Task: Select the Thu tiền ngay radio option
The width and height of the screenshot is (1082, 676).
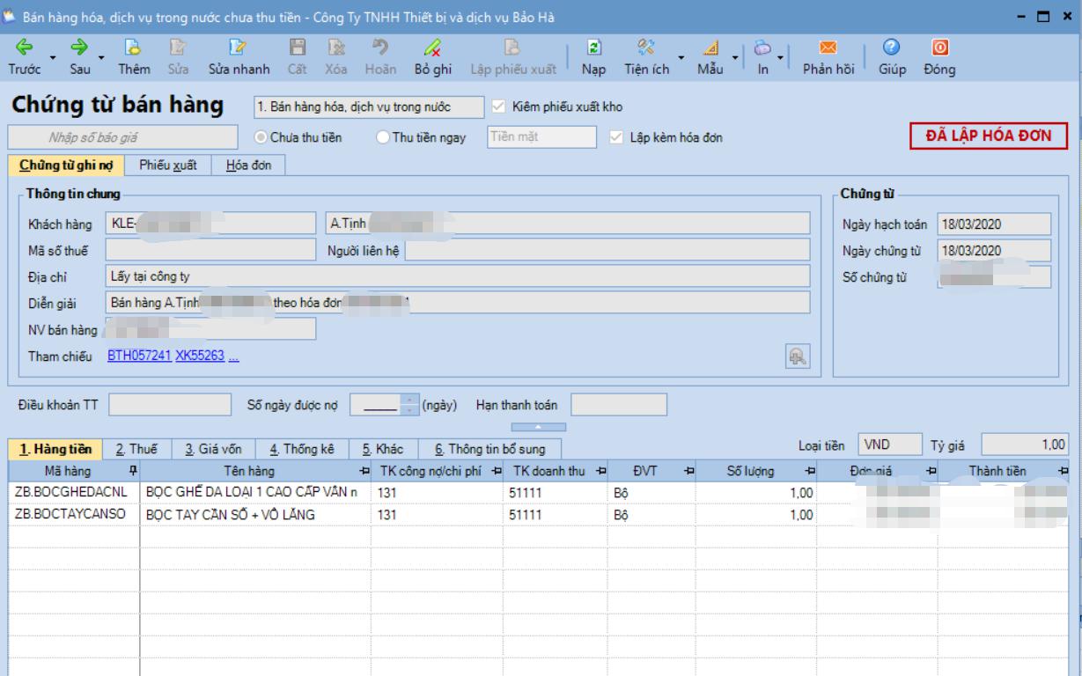Action: pyautogui.click(x=382, y=137)
